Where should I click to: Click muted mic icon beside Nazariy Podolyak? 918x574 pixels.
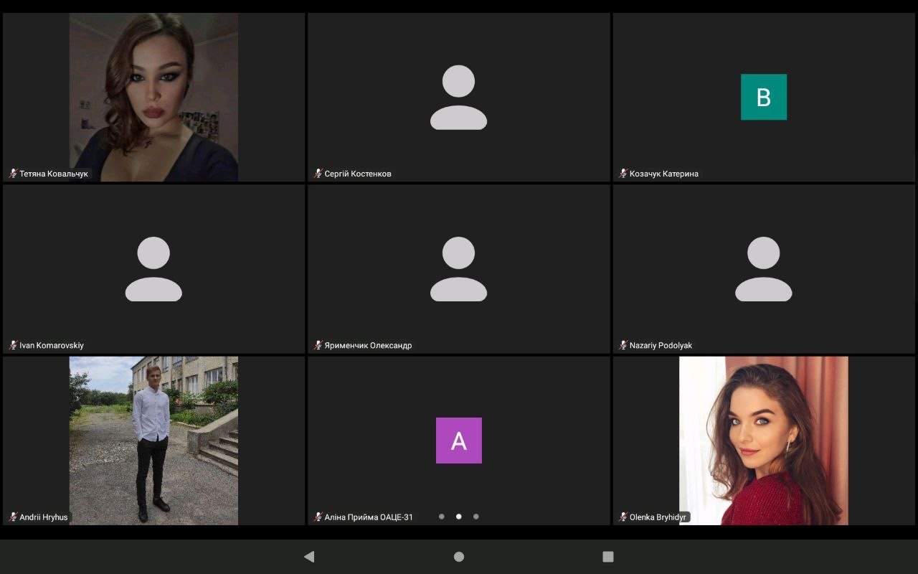623,345
